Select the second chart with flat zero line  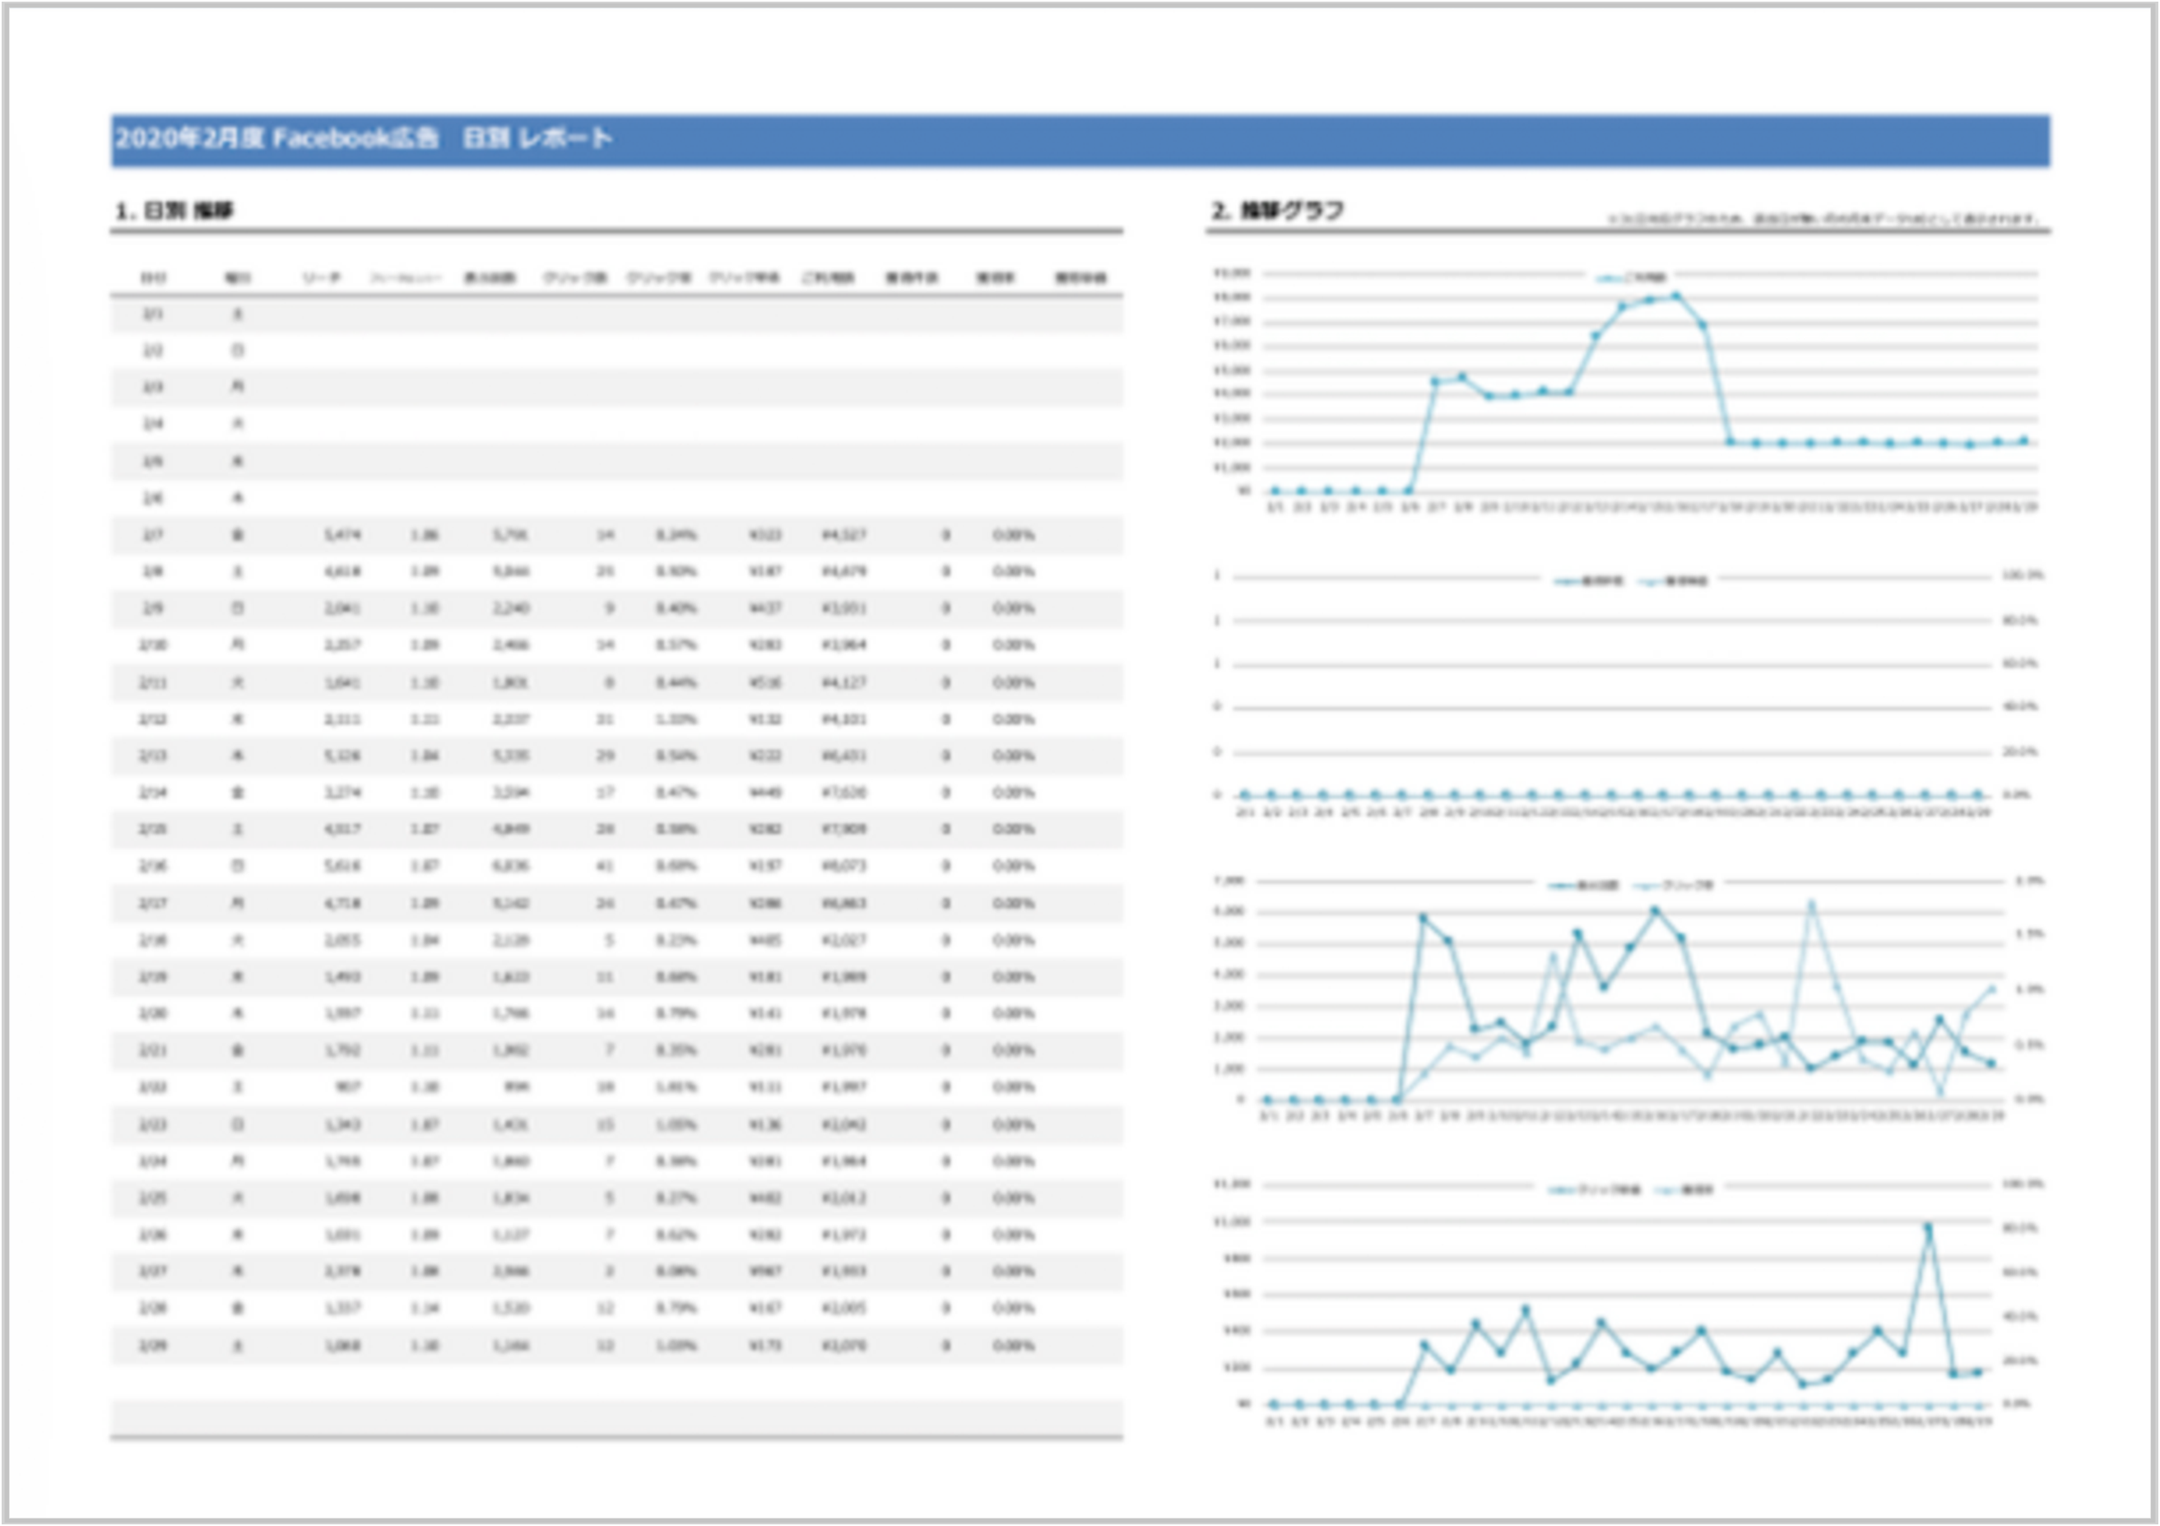coord(1626,695)
